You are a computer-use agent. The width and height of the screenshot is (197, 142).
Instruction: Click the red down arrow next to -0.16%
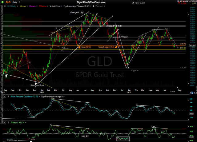tap(179, 3)
